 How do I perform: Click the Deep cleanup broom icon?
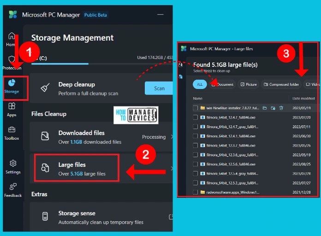click(45, 88)
